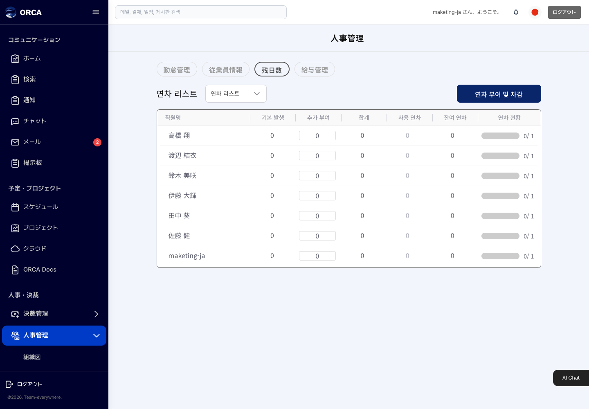The width and height of the screenshot is (589, 409).
Task: Switch to the 給与管理 tab
Action: [315, 70]
